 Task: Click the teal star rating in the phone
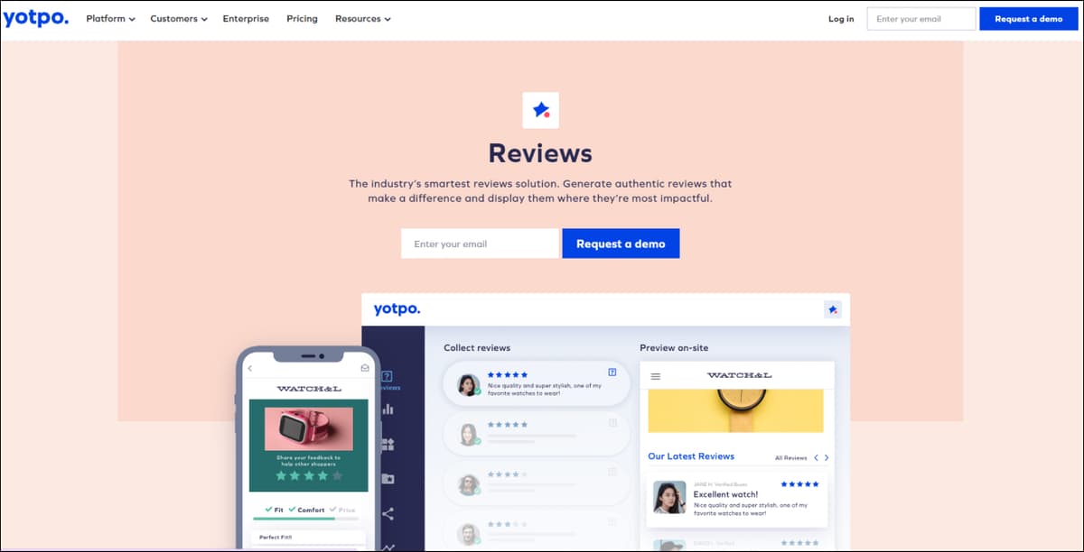[x=309, y=474]
